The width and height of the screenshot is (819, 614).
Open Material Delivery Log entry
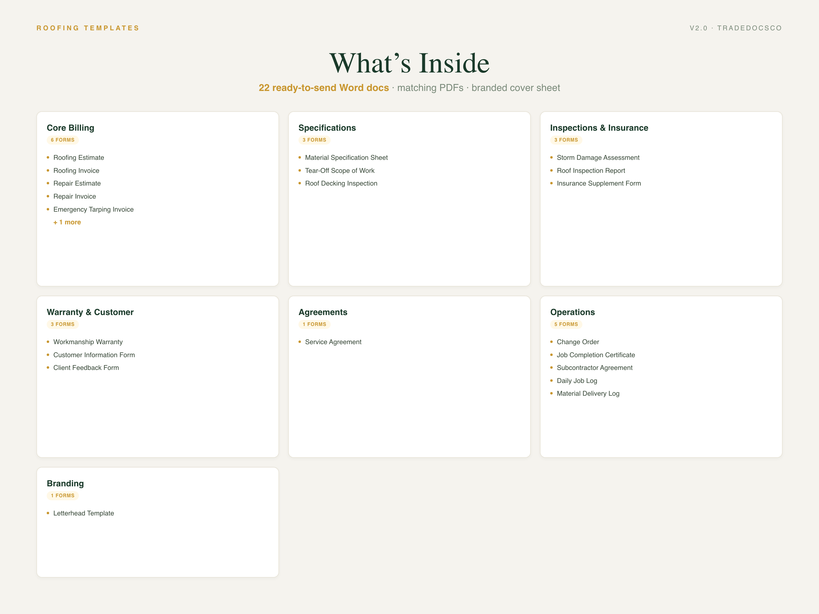click(588, 394)
